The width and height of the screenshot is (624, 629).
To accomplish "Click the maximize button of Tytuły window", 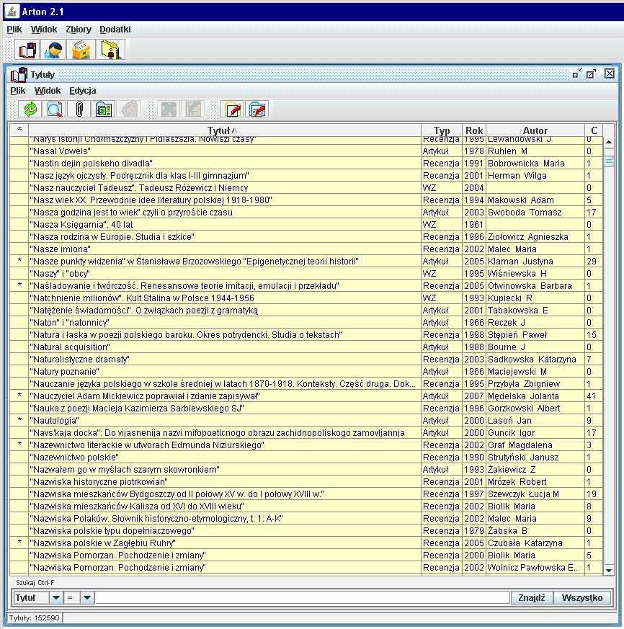I will (x=591, y=73).
